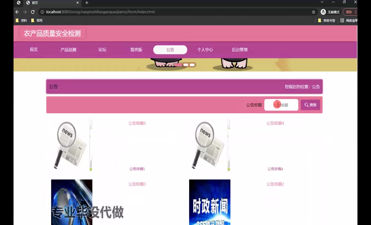This screenshot has width=371, height=225.
Task: Select the third carousel indicator dot
Action: tap(192, 65)
